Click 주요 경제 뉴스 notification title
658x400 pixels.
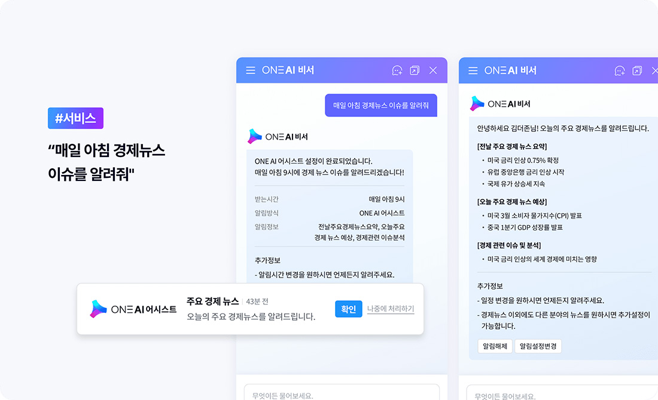[x=213, y=301]
